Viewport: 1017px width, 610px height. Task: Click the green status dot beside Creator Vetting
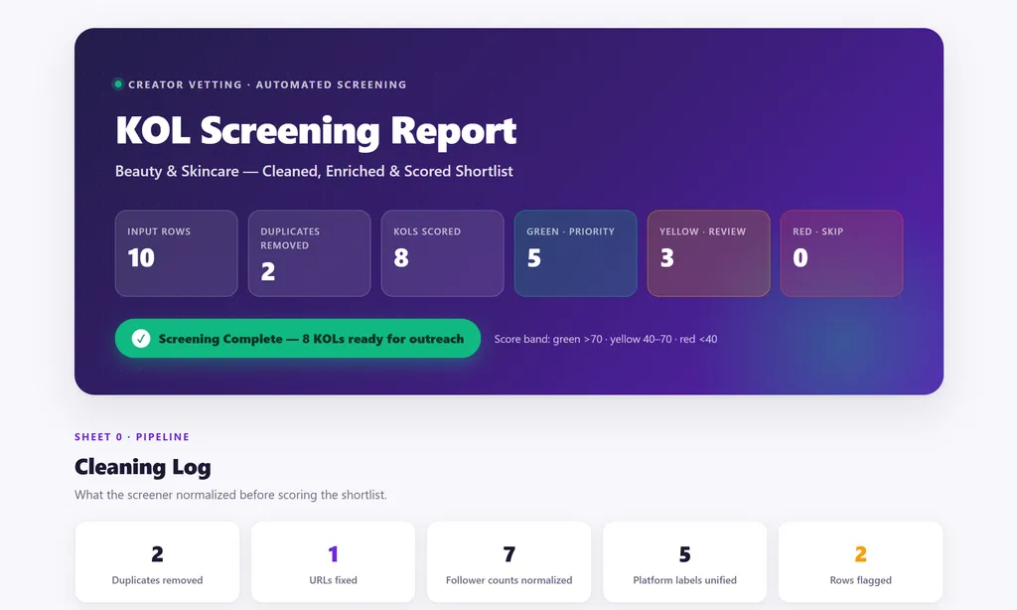118,84
